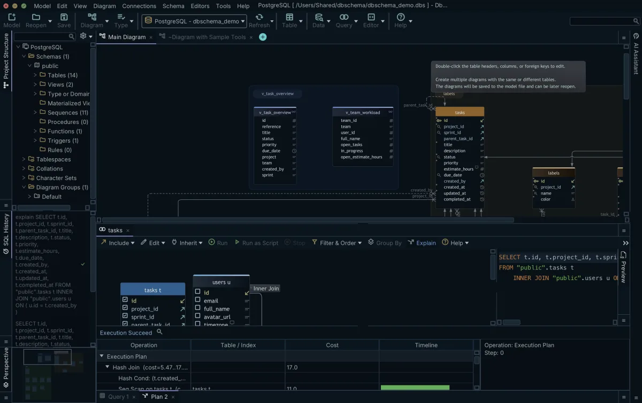The image size is (642, 403).
Task: Click the Save toolbar icon
Action: [64, 17]
